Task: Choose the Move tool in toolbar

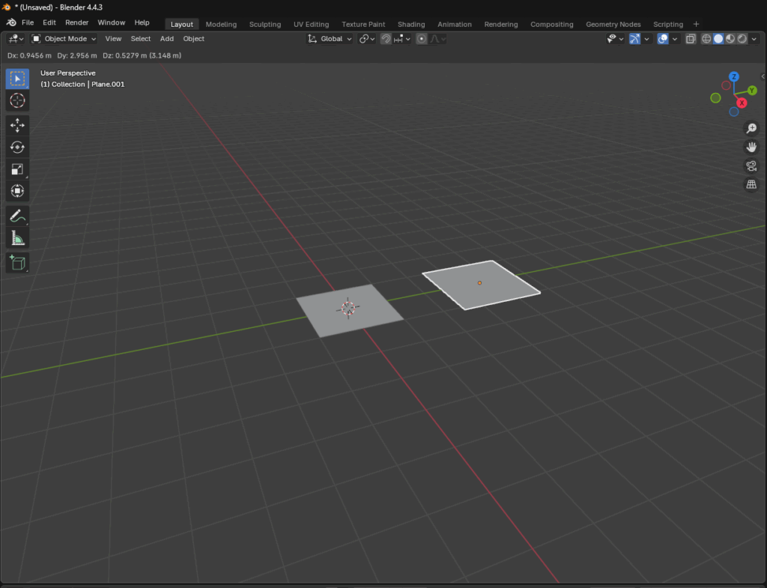Action: (17, 125)
